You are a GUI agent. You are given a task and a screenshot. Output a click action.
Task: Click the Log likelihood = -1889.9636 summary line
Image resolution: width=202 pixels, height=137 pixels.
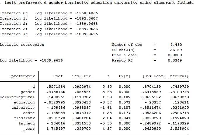click(31, 61)
